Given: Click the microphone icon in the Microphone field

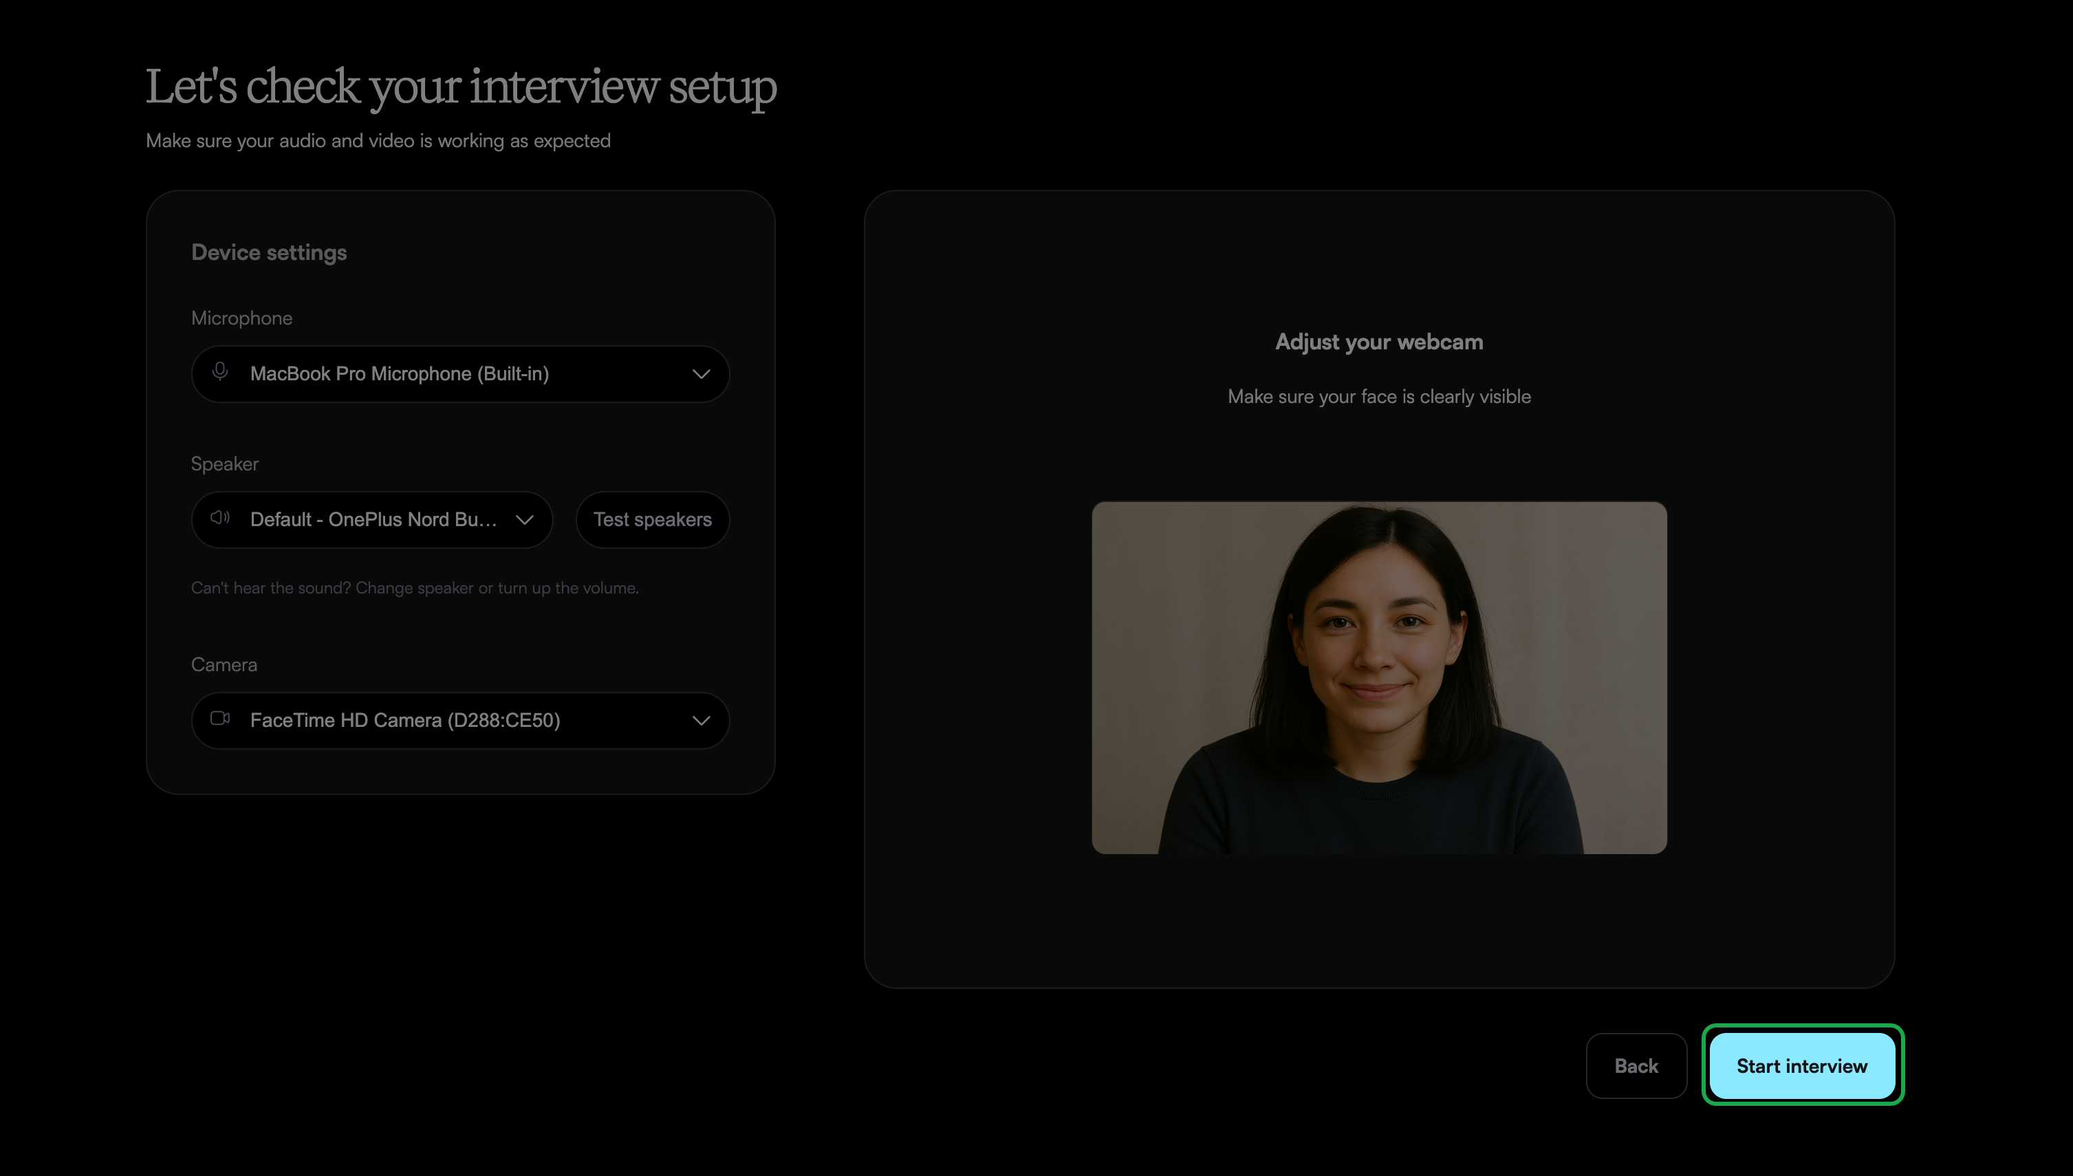Looking at the screenshot, I should click(x=219, y=371).
